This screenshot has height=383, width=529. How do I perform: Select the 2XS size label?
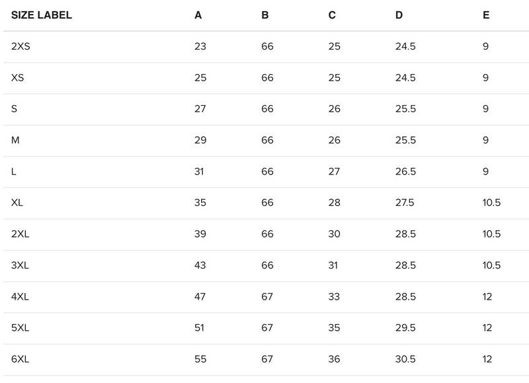pyautogui.click(x=21, y=47)
